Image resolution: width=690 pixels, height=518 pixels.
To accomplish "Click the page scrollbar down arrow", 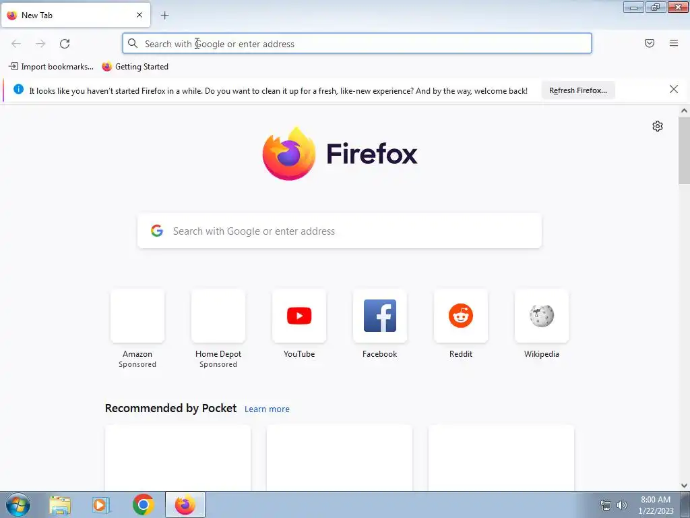I will 684,486.
